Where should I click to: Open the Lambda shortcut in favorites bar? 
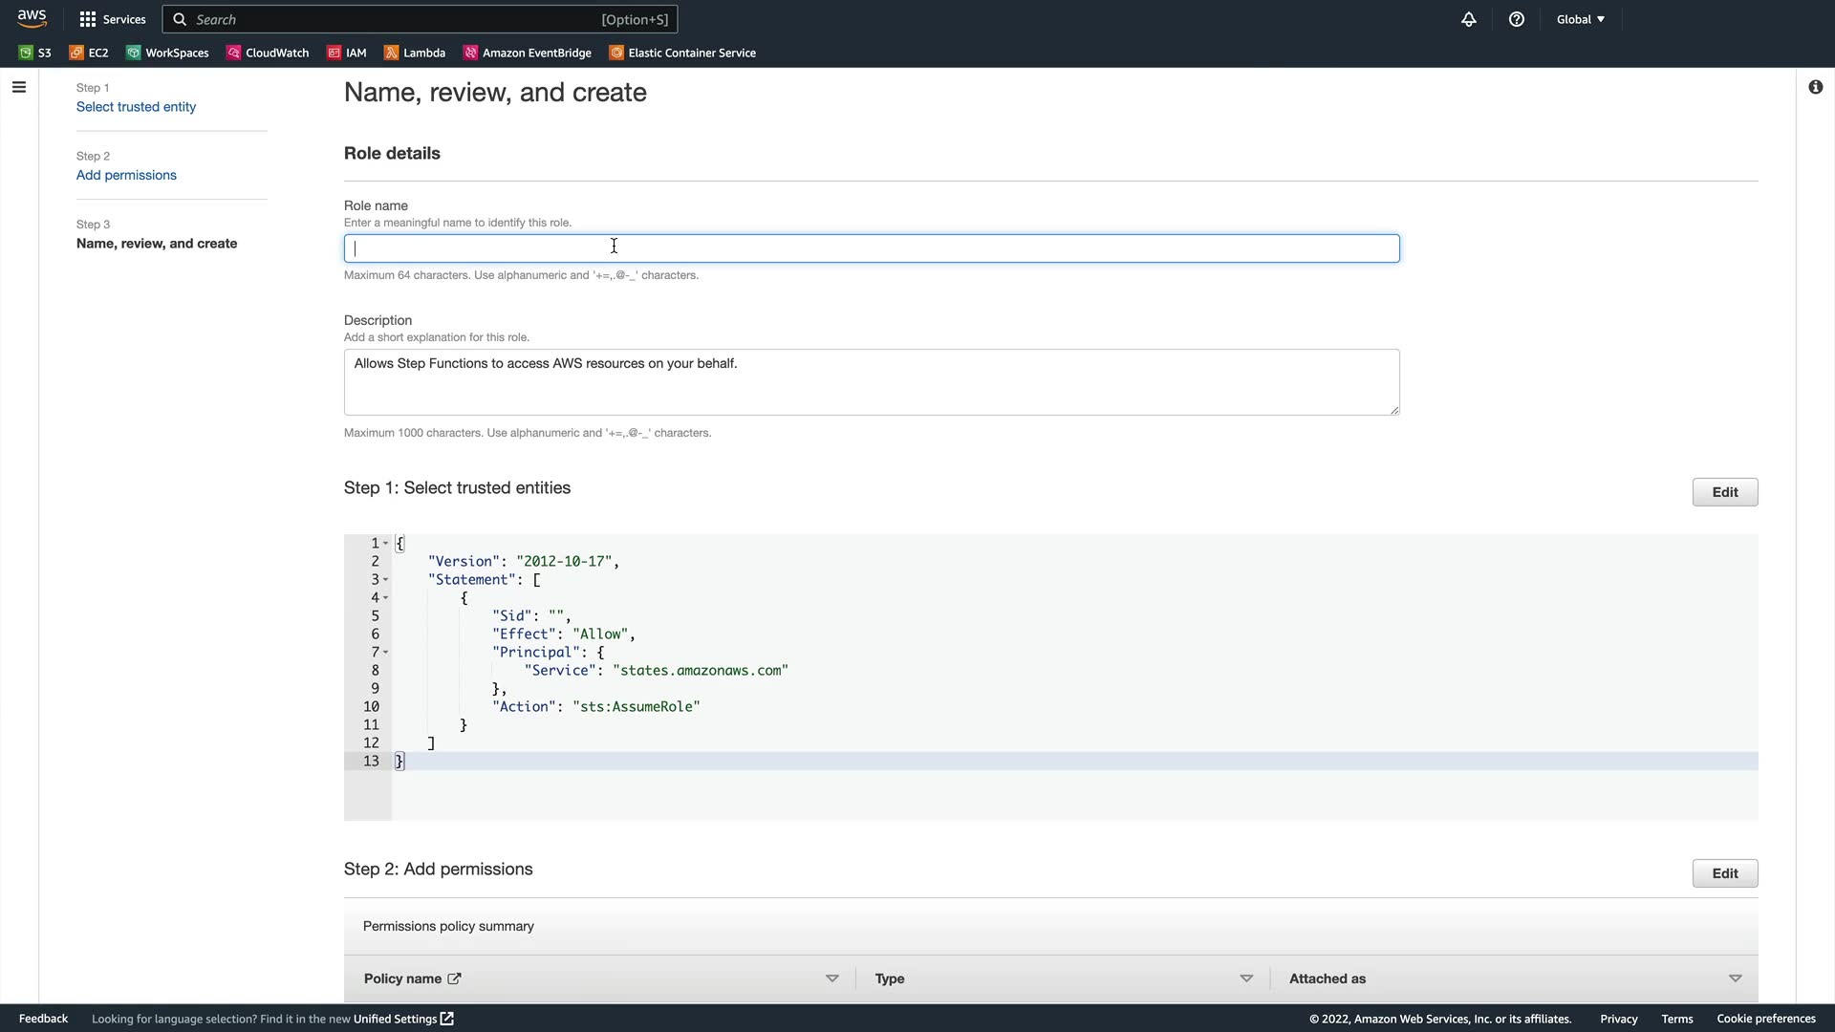415,53
